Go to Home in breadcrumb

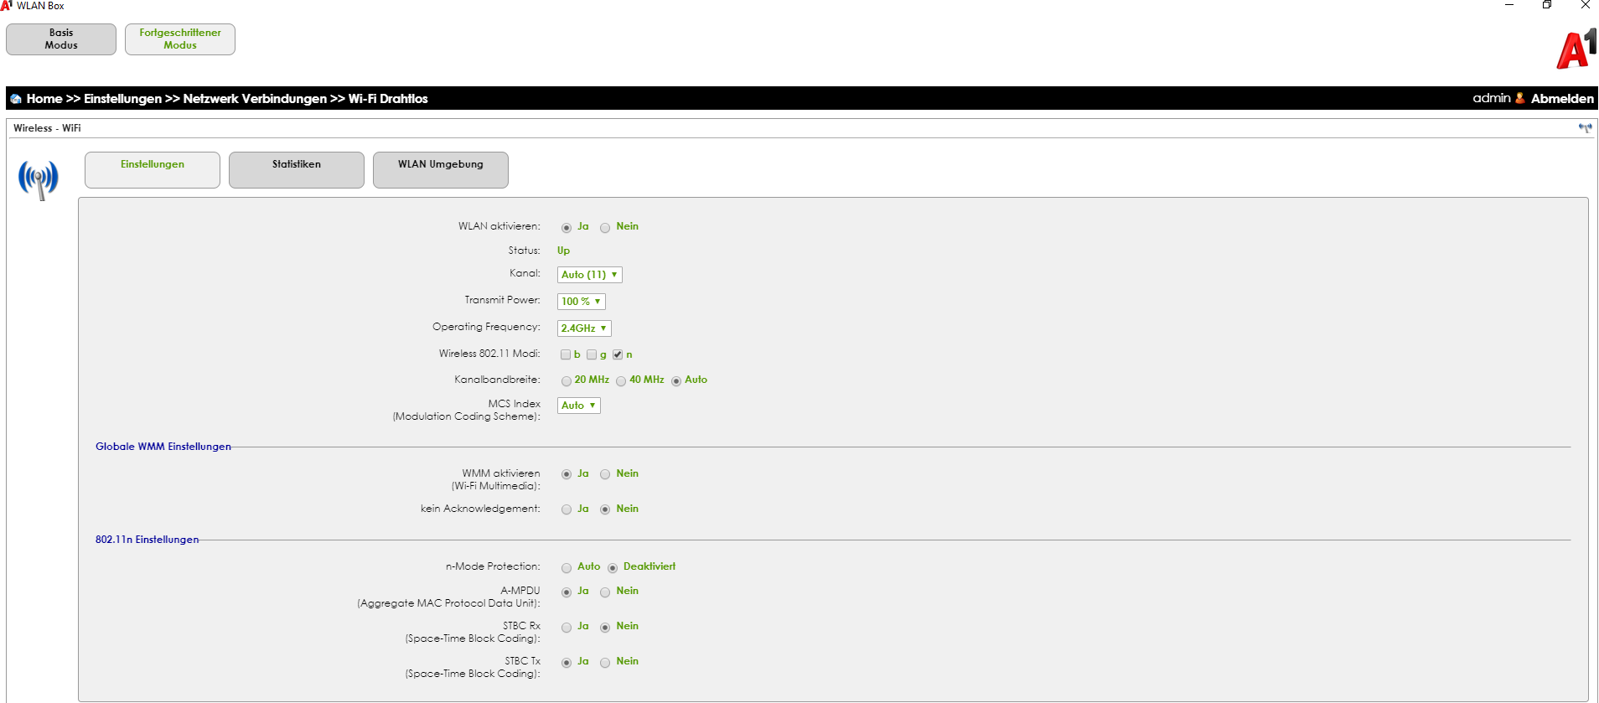pos(44,99)
